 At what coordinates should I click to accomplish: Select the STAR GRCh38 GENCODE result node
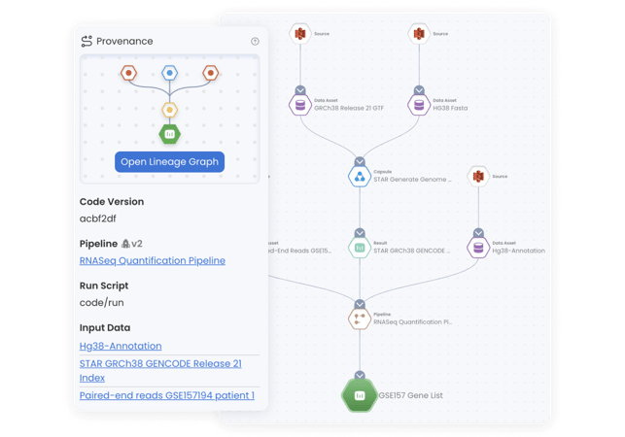coord(360,248)
